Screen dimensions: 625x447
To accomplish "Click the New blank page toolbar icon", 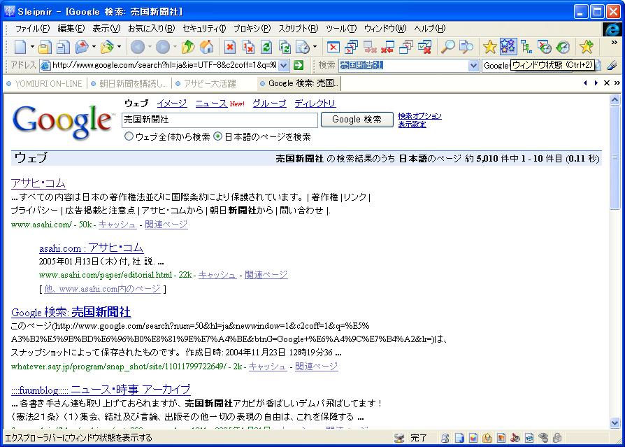I will coord(19,47).
